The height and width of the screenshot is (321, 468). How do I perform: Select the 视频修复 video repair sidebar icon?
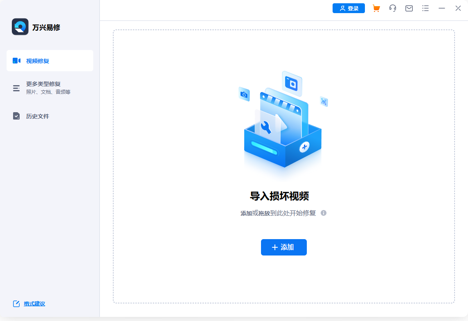coord(16,60)
